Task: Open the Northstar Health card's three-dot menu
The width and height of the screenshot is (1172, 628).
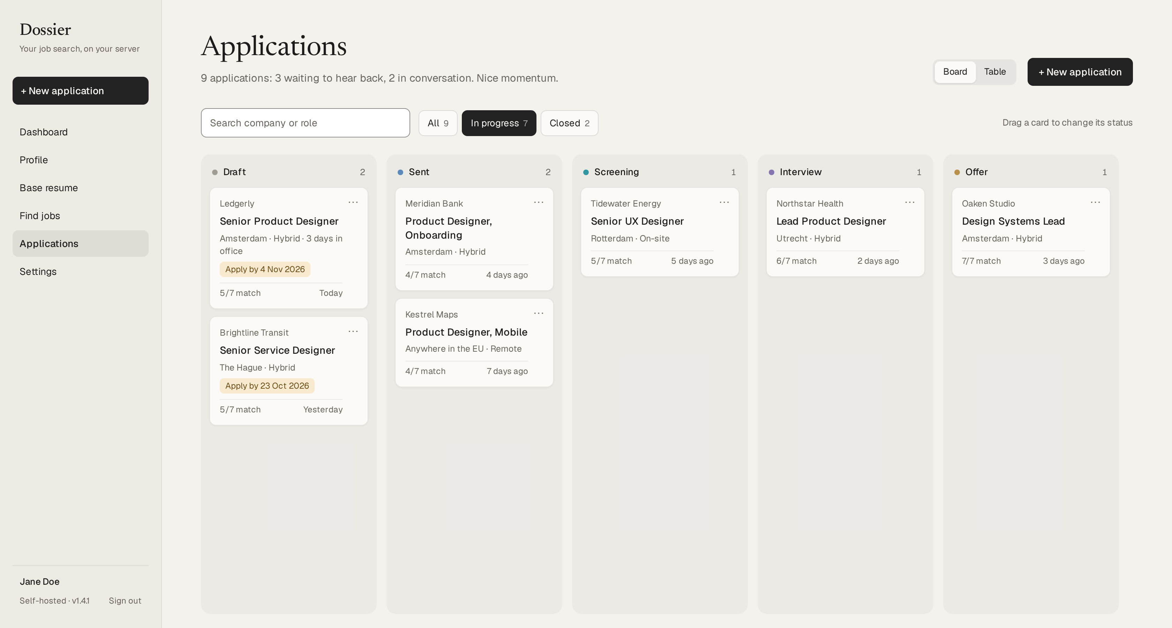Action: point(910,202)
